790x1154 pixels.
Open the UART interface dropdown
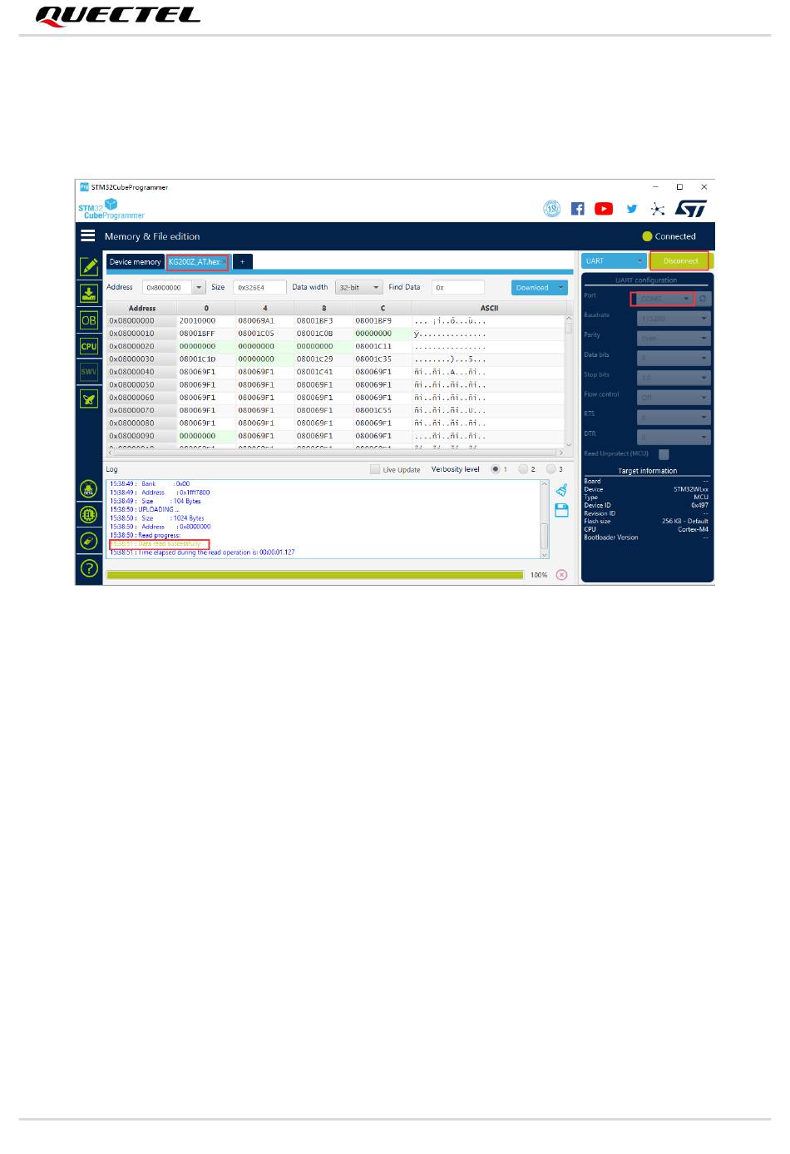614,261
